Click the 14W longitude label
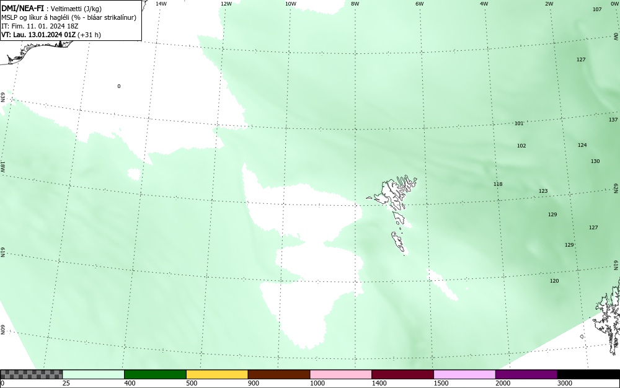 (161, 4)
